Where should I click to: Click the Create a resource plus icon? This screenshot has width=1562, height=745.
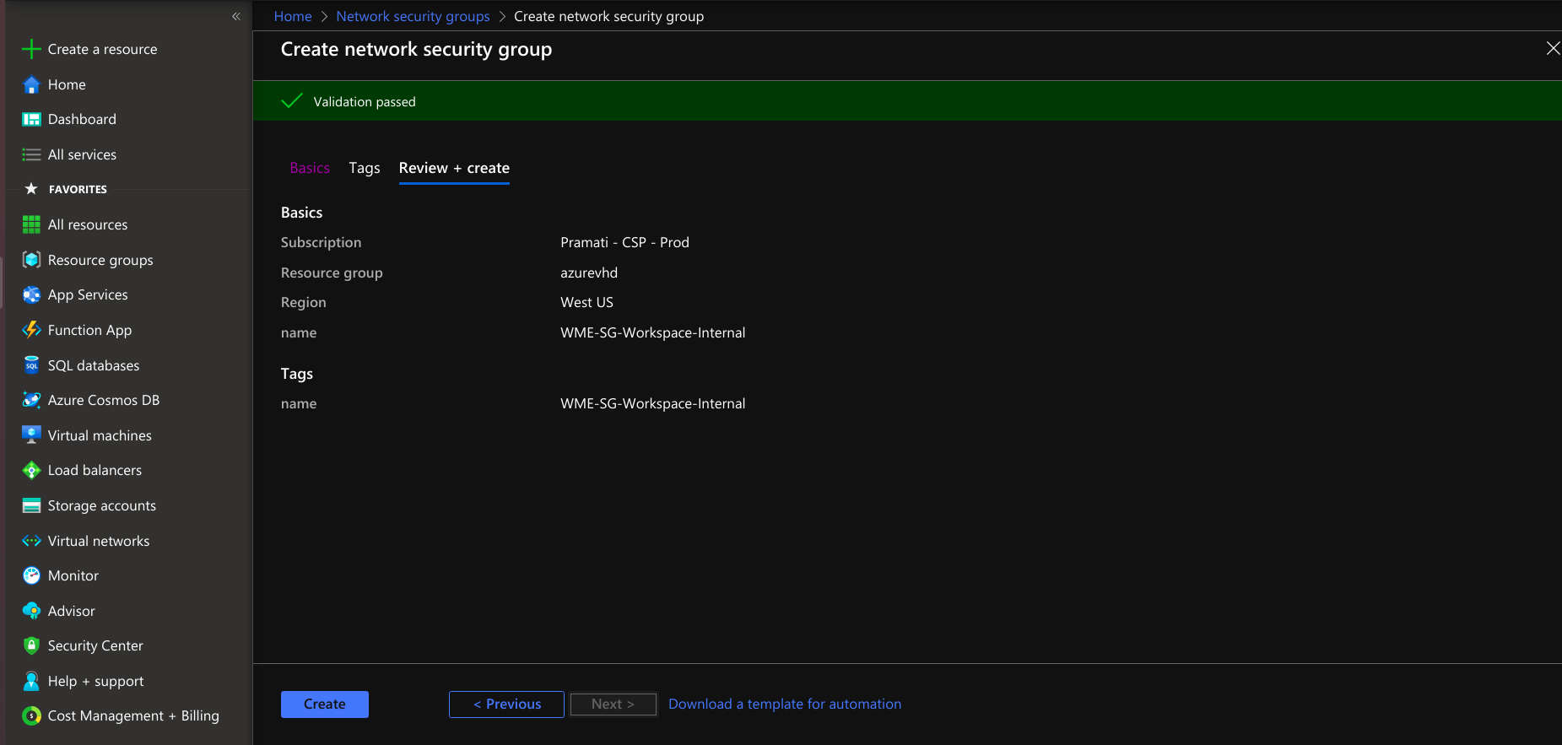pyautogui.click(x=31, y=50)
